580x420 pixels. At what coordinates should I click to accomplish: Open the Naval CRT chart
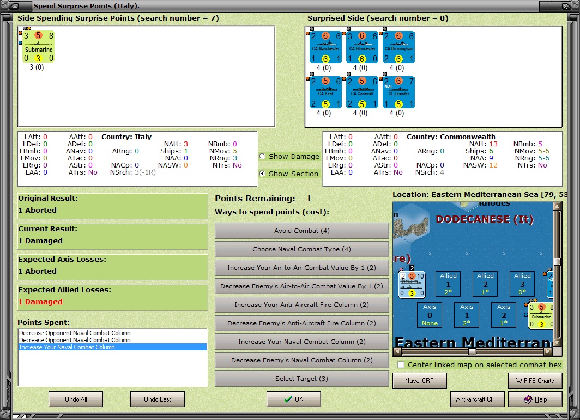tap(420, 380)
